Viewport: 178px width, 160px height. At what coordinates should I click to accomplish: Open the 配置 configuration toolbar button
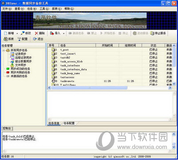point(23,39)
